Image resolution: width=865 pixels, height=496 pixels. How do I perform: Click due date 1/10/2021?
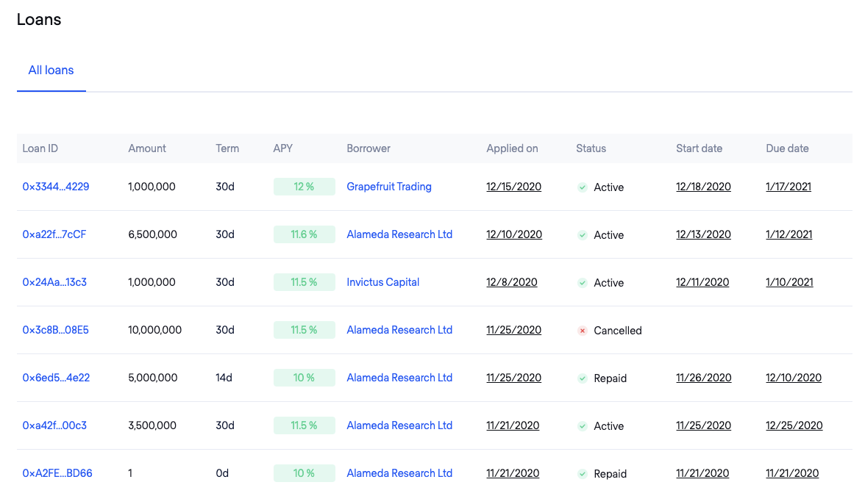(x=789, y=282)
